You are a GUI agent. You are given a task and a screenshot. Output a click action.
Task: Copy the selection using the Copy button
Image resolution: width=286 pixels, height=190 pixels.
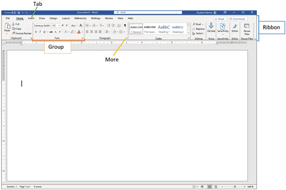[17, 29]
